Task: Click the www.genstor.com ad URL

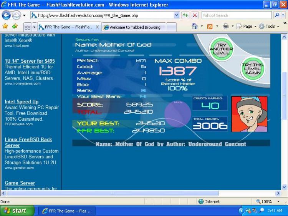Action: pyautogui.click(x=19, y=168)
